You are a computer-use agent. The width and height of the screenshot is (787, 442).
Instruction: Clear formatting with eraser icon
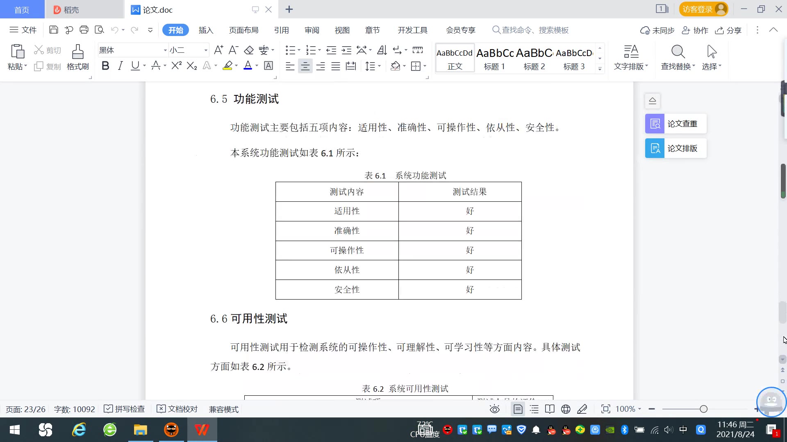tap(248, 50)
